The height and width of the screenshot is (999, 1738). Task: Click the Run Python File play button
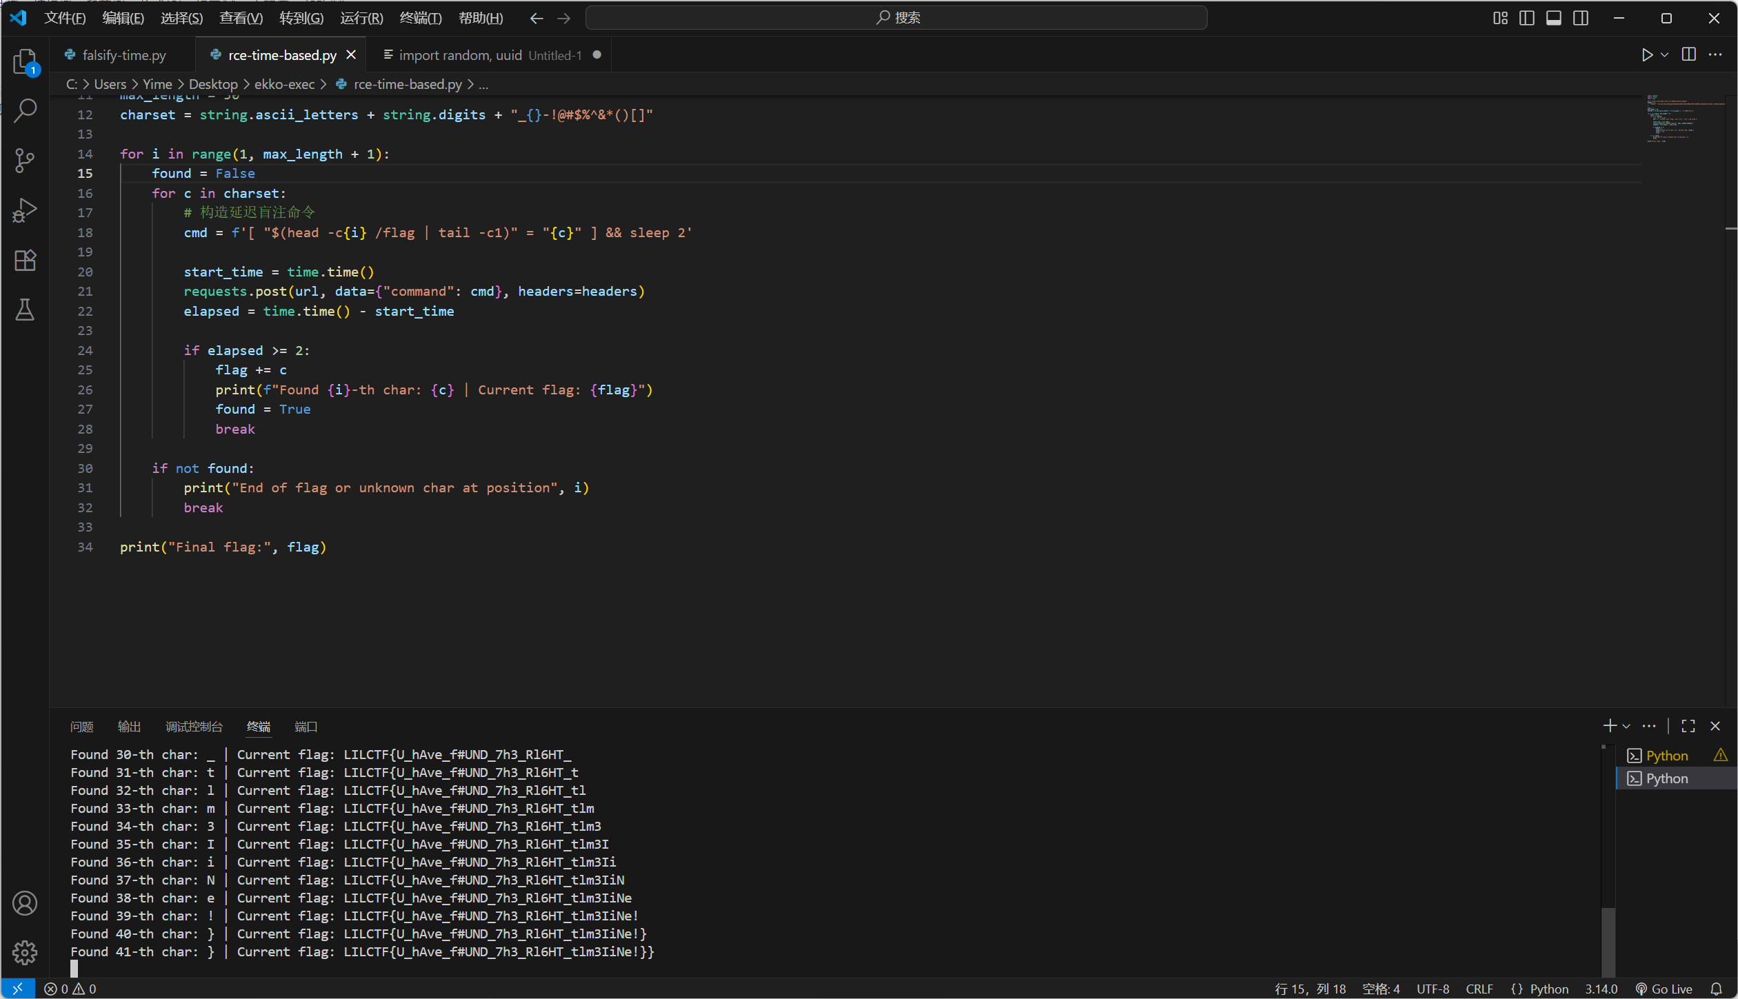1647,55
